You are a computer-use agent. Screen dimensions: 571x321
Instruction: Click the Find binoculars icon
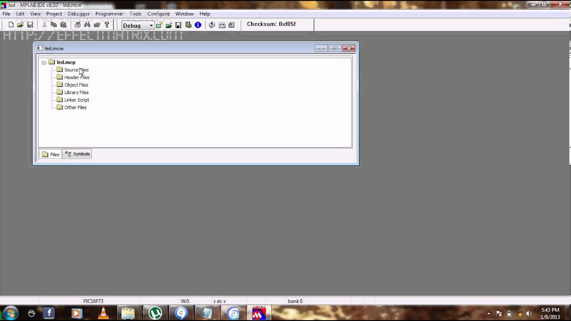click(87, 25)
